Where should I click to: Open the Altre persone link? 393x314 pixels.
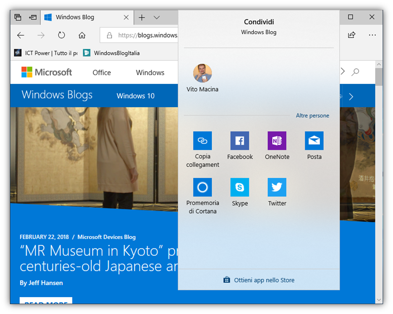pyautogui.click(x=312, y=116)
